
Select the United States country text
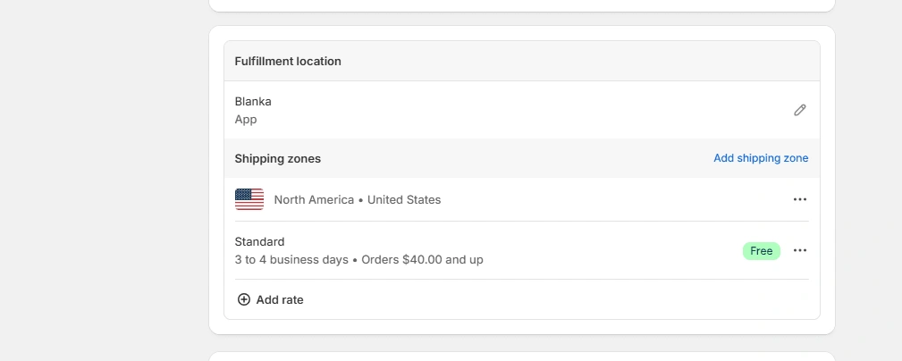(404, 199)
